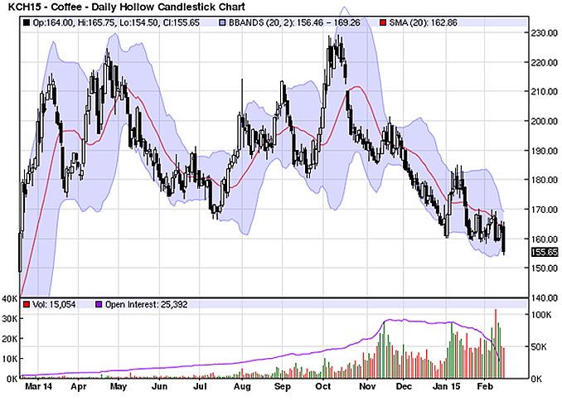
Task: Click the red Vol legend swatch
Action: 26,306
